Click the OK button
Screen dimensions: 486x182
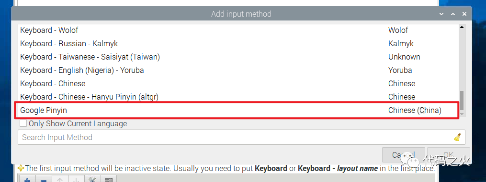click(x=448, y=155)
